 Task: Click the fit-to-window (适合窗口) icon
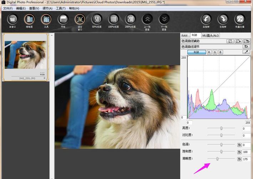point(80,19)
